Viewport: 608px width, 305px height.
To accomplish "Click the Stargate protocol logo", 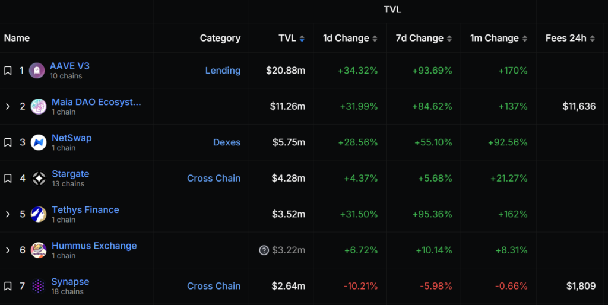I will 39,179.
